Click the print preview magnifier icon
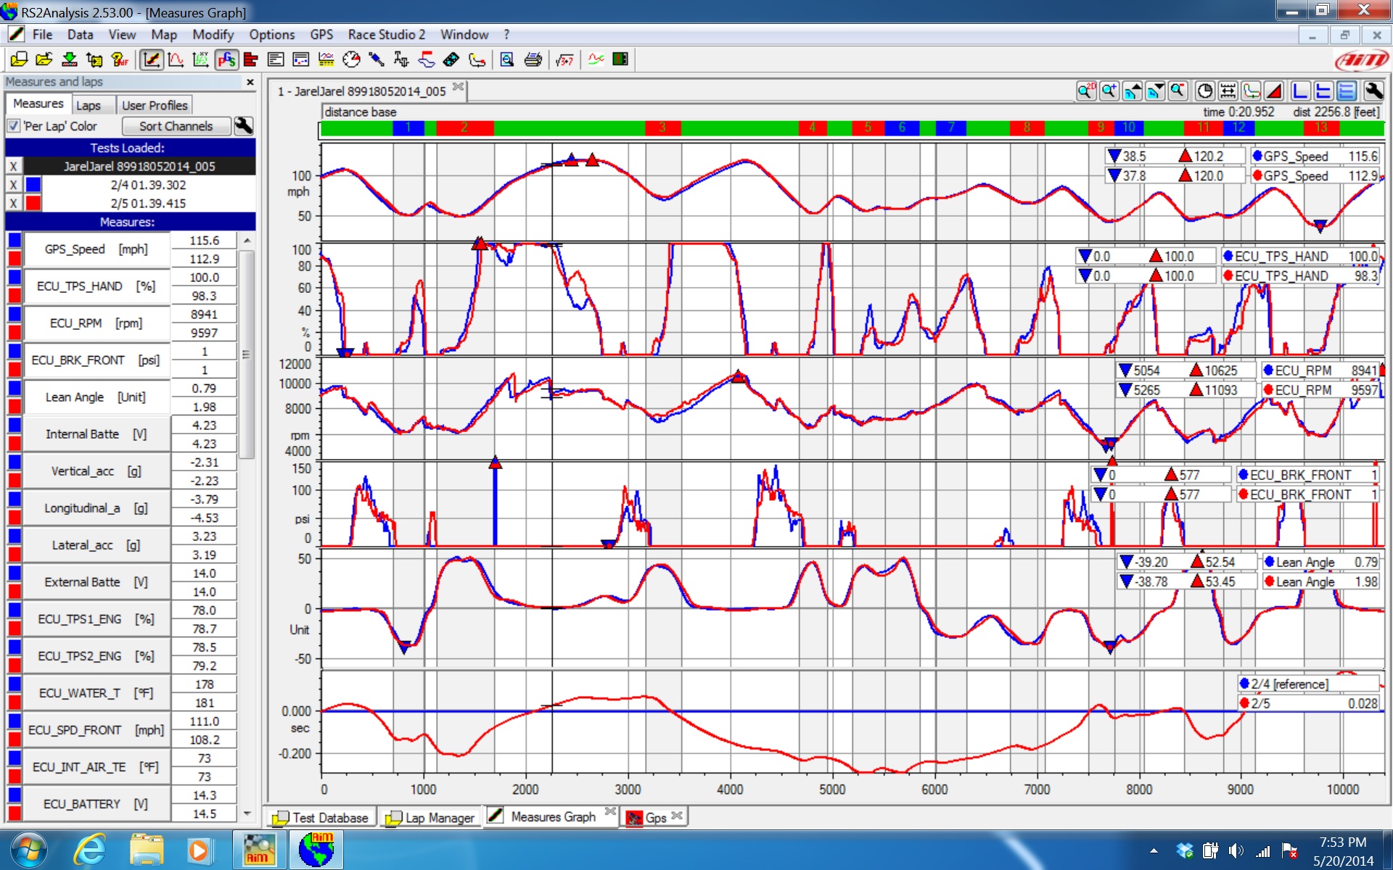 click(507, 59)
